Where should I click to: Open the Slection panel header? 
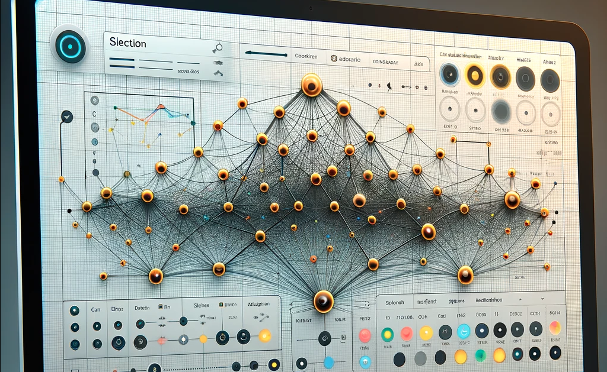pyautogui.click(x=127, y=43)
